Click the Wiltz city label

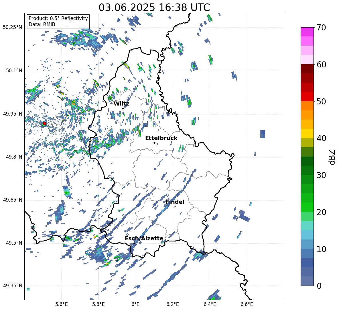coord(121,104)
